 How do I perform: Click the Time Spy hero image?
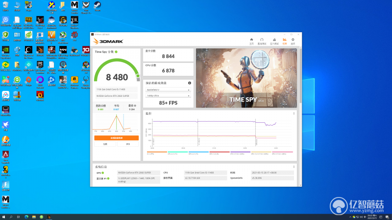pos(246,78)
